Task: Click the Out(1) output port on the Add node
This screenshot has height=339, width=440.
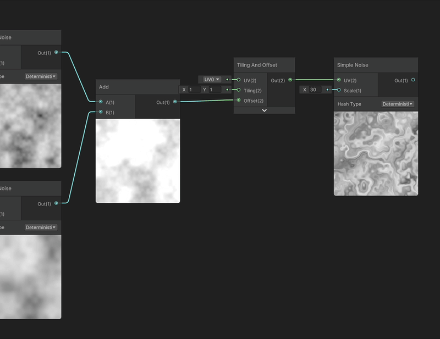Action: click(x=175, y=101)
